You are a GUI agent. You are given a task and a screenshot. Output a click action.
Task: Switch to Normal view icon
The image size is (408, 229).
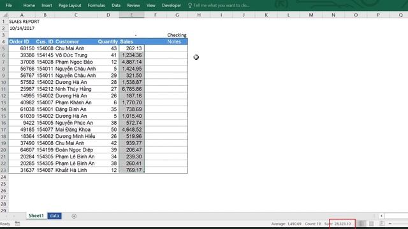(361, 223)
